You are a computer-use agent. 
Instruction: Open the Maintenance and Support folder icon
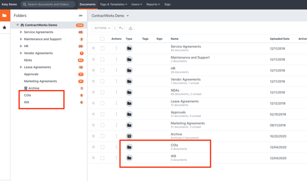(129, 60)
